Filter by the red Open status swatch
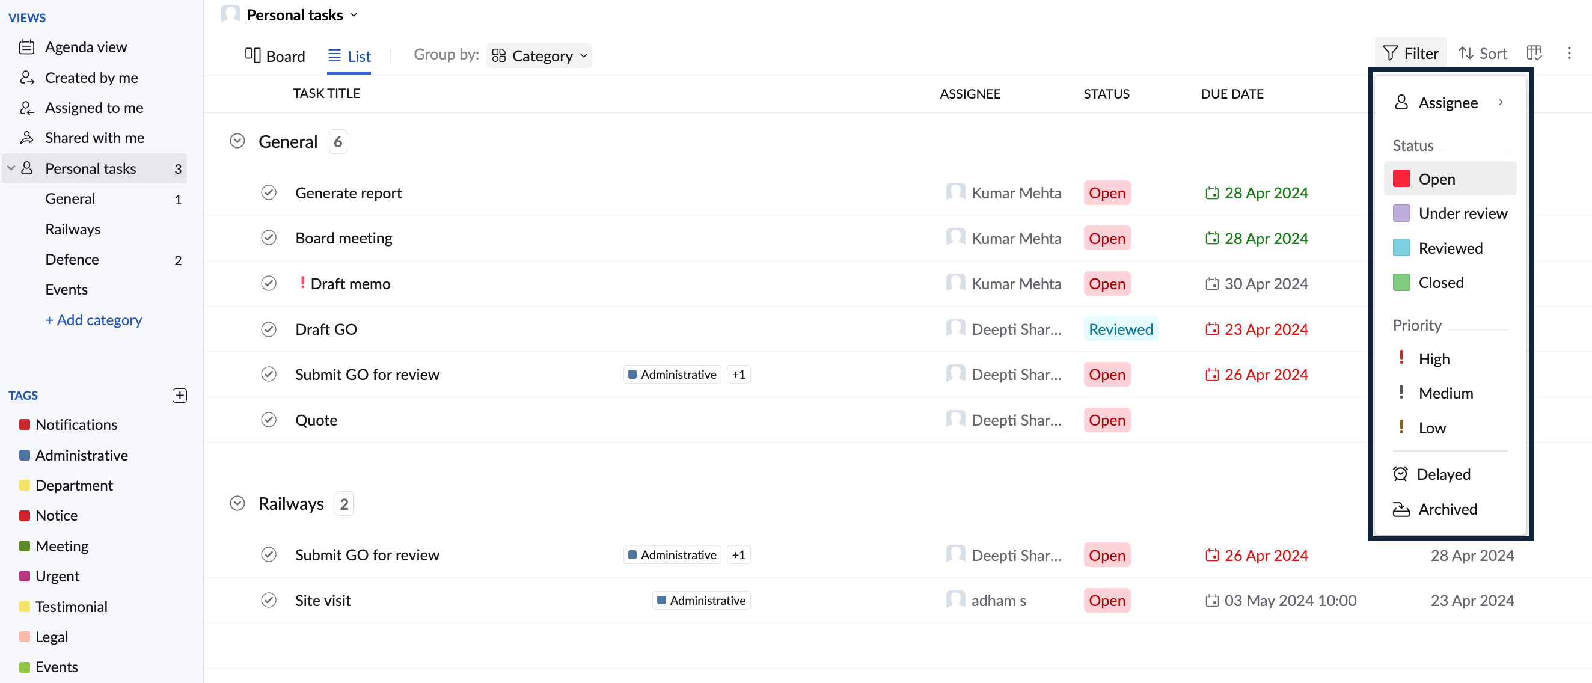 coord(1401,179)
